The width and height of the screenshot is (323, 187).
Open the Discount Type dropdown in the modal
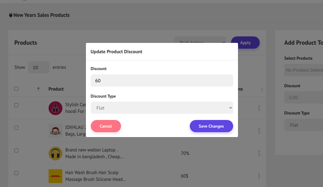162,108
